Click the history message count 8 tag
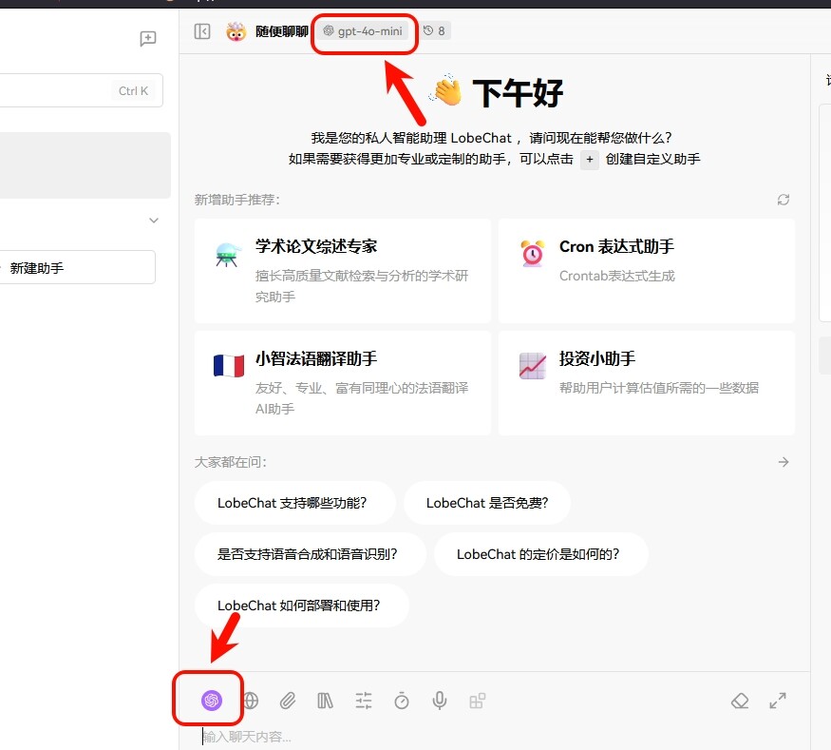Screen dimensions: 831x750 434,31
